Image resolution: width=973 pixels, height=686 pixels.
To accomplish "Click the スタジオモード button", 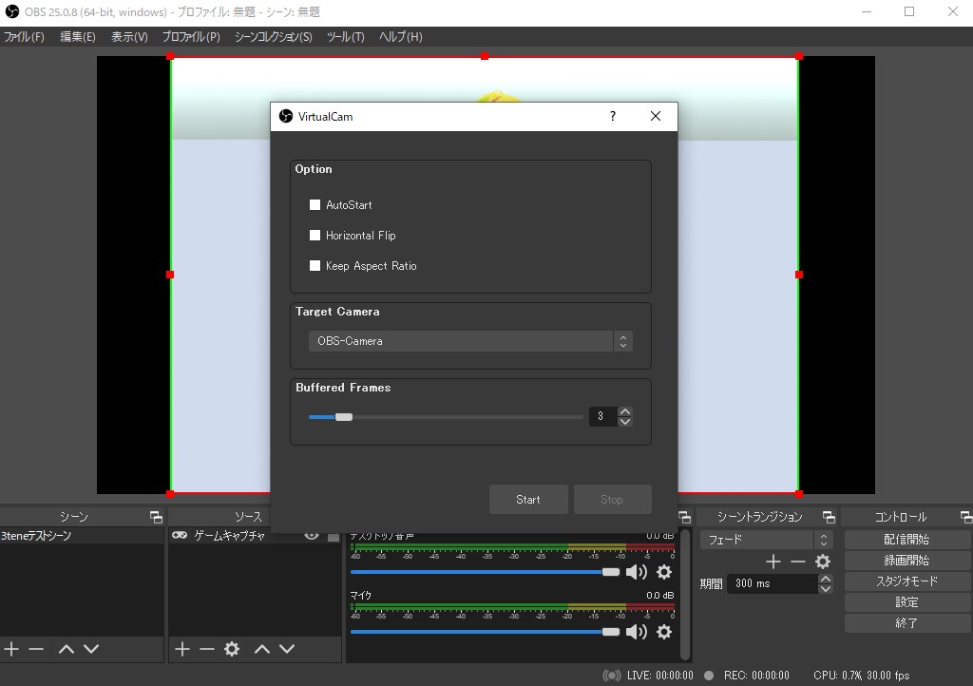I will [906, 581].
